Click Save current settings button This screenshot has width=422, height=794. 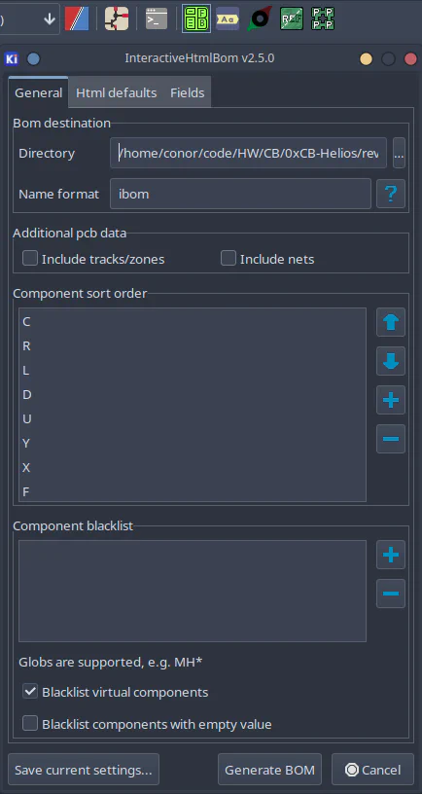click(x=84, y=771)
